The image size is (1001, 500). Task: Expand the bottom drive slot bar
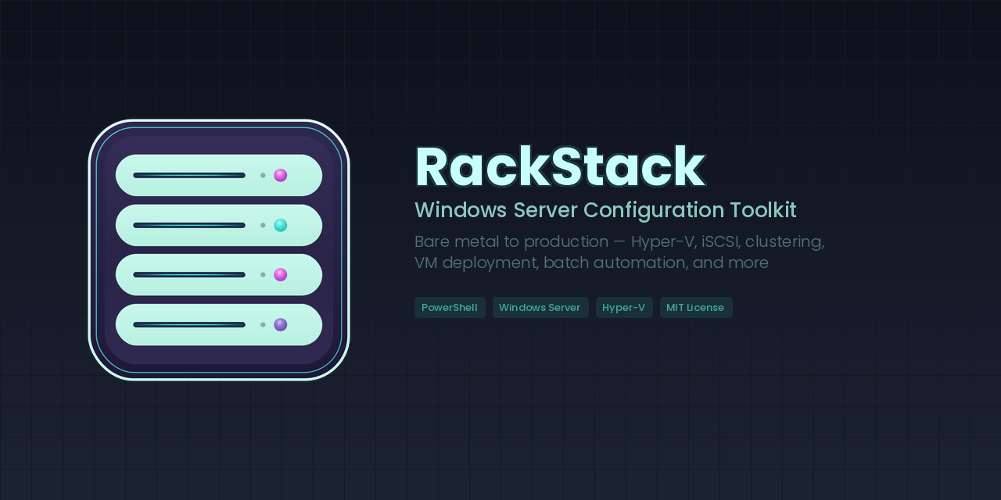188,324
